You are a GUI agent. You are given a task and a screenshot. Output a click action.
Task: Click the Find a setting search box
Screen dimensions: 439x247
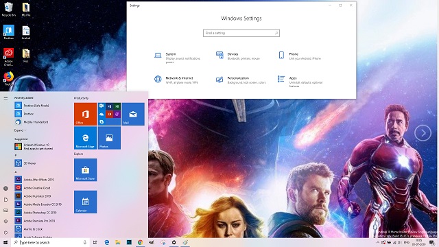tap(241, 33)
